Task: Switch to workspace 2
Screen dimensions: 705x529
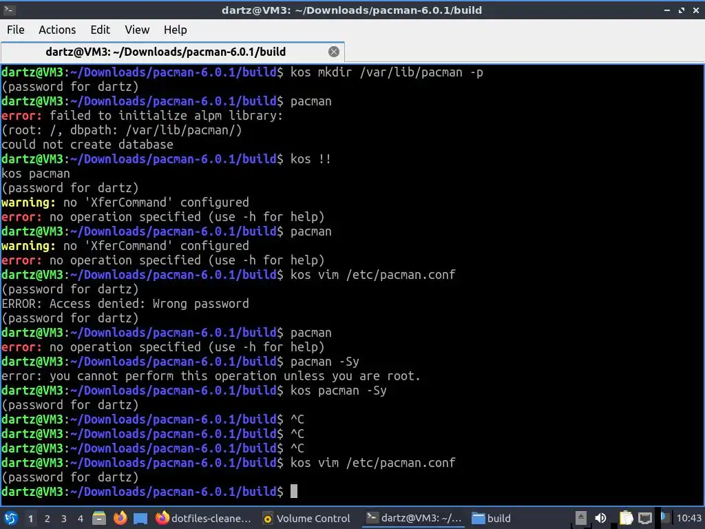Action: 48,519
